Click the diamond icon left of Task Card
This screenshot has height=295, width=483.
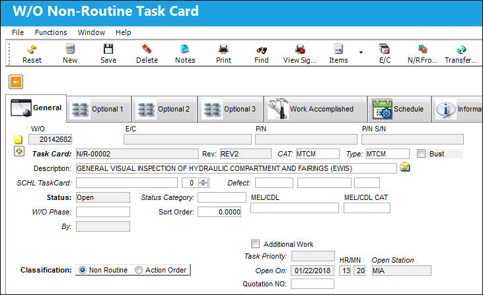click(x=19, y=151)
